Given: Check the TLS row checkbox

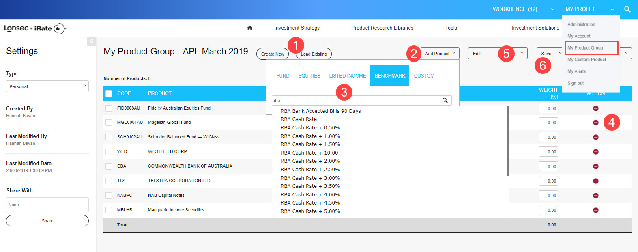Looking at the screenshot, I should (x=109, y=181).
